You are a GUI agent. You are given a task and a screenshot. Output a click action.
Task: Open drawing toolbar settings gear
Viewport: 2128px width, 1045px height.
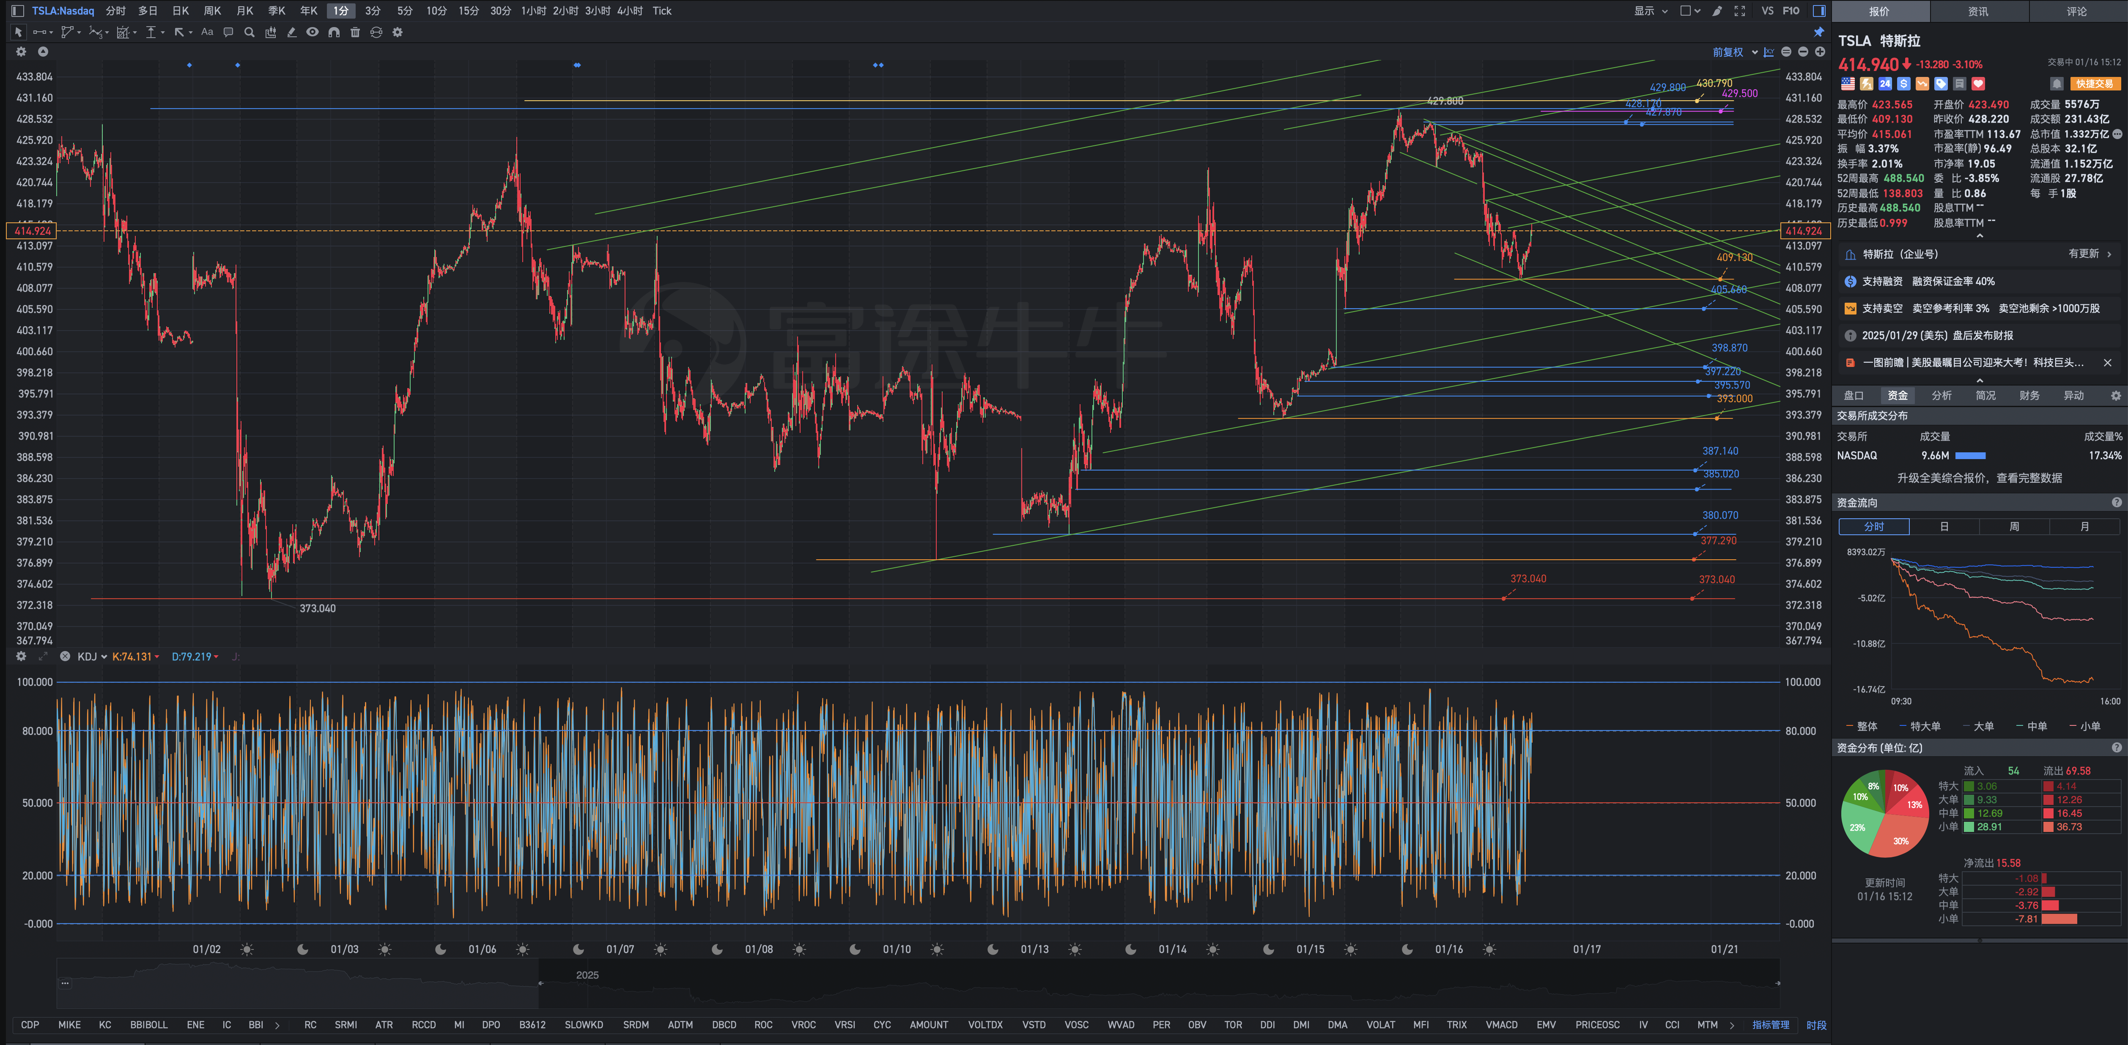coord(398,32)
